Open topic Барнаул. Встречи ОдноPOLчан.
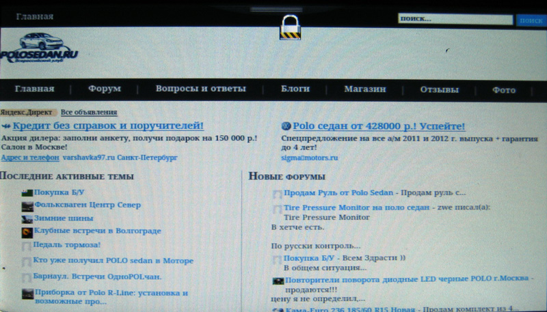This screenshot has height=312, width=547. point(97,276)
